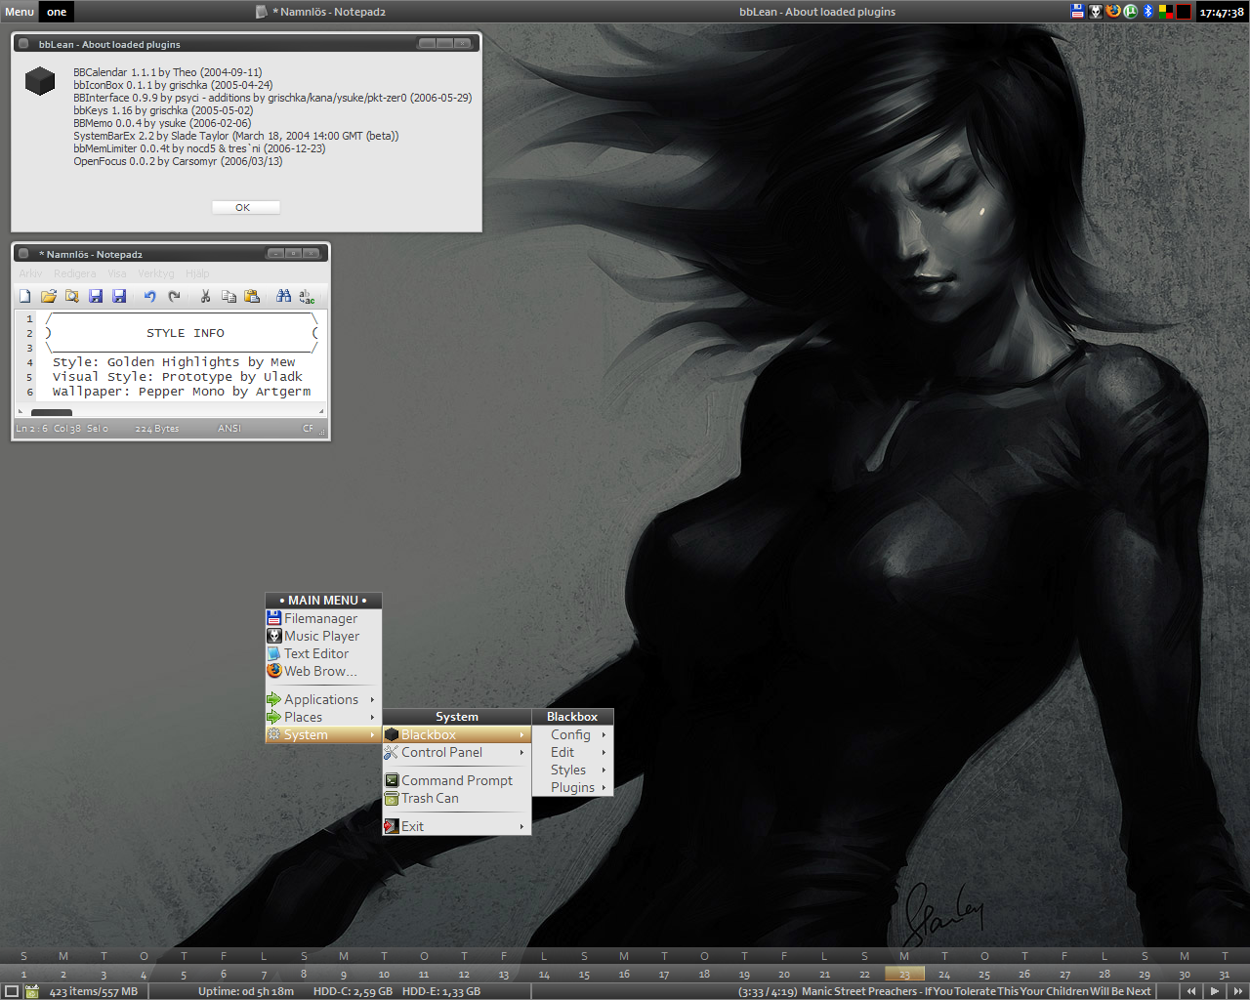
Task: Click the Firefox tray icon in top bar
Action: tap(1113, 12)
